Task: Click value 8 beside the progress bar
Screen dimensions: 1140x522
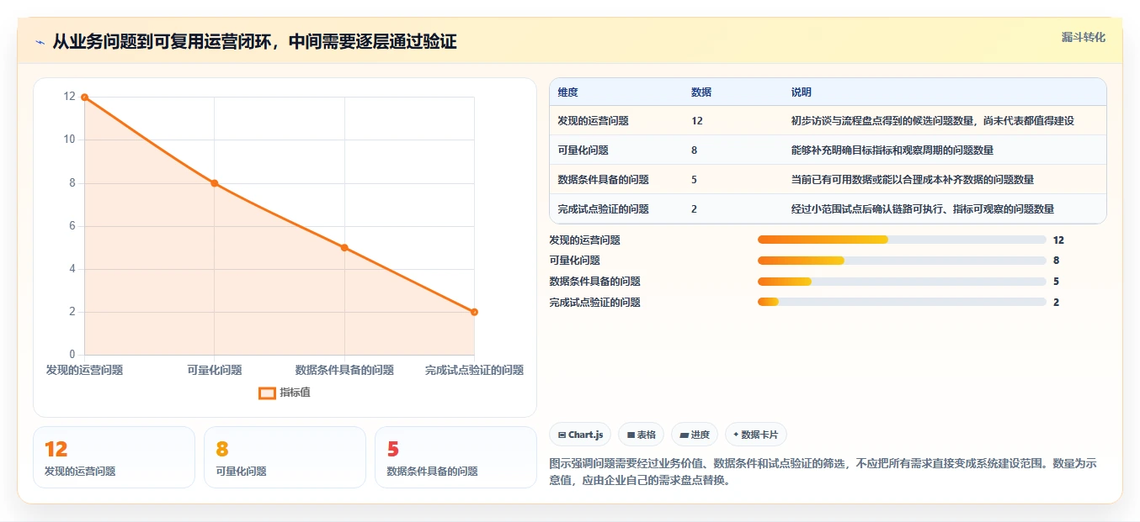Action: pos(1056,261)
